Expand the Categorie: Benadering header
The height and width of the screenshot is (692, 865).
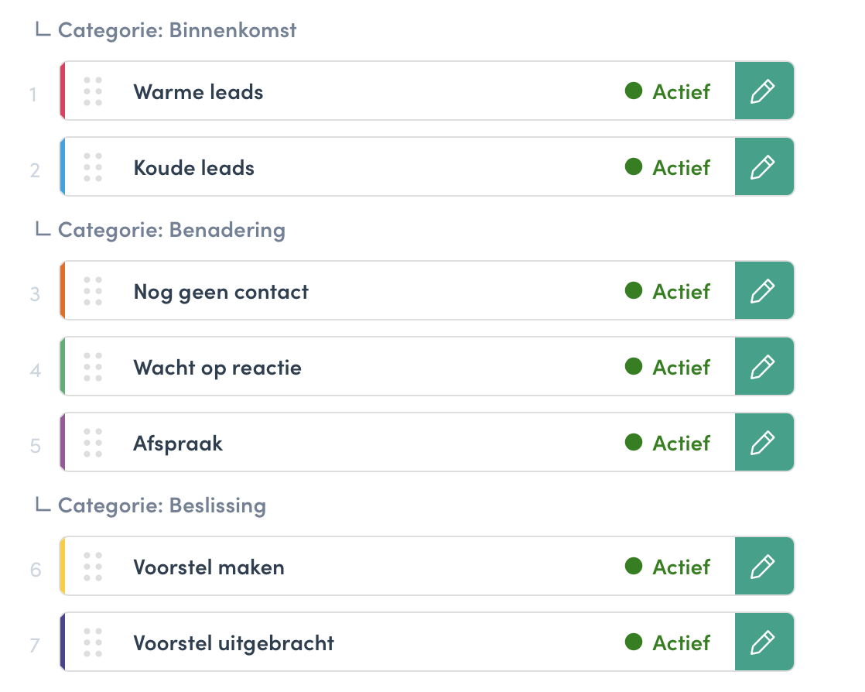(160, 230)
